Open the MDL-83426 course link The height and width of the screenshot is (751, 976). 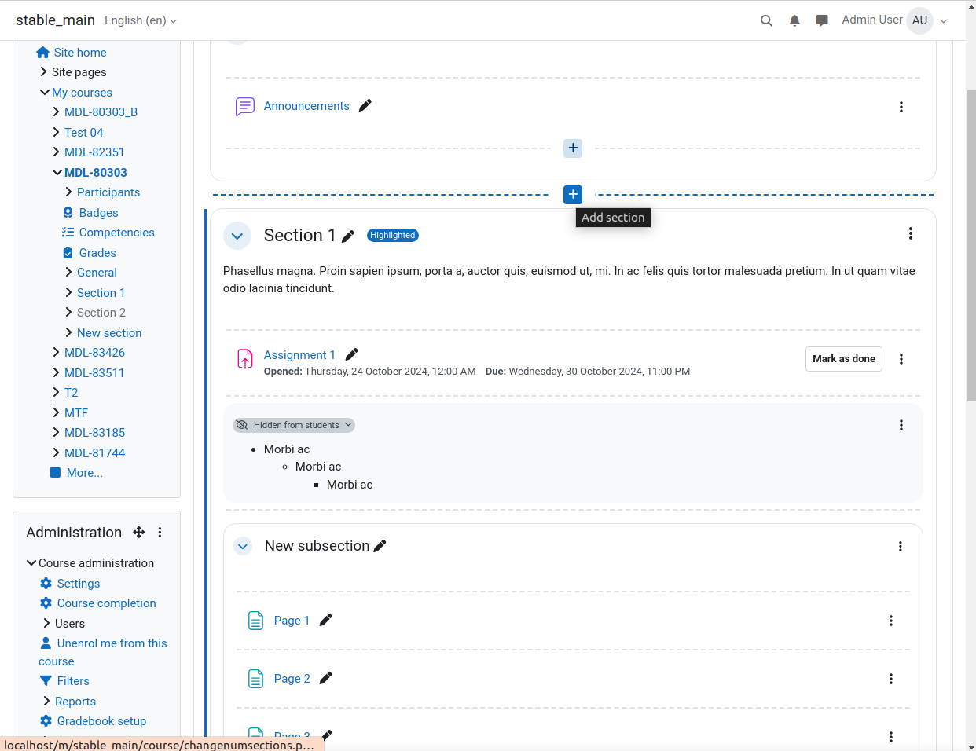(94, 353)
